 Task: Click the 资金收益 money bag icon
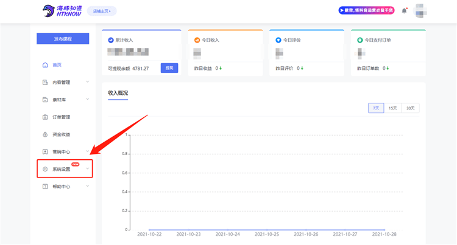(x=45, y=134)
